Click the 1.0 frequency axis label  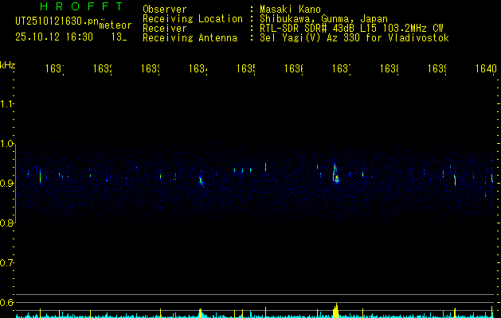coord(6,144)
